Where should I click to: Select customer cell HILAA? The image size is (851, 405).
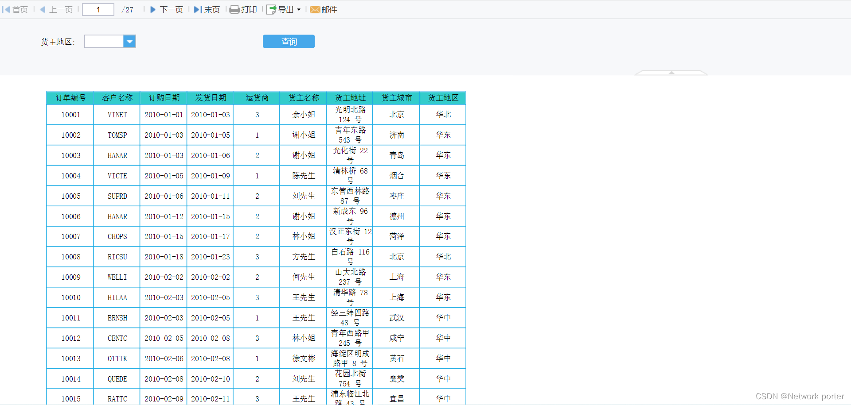coord(117,297)
